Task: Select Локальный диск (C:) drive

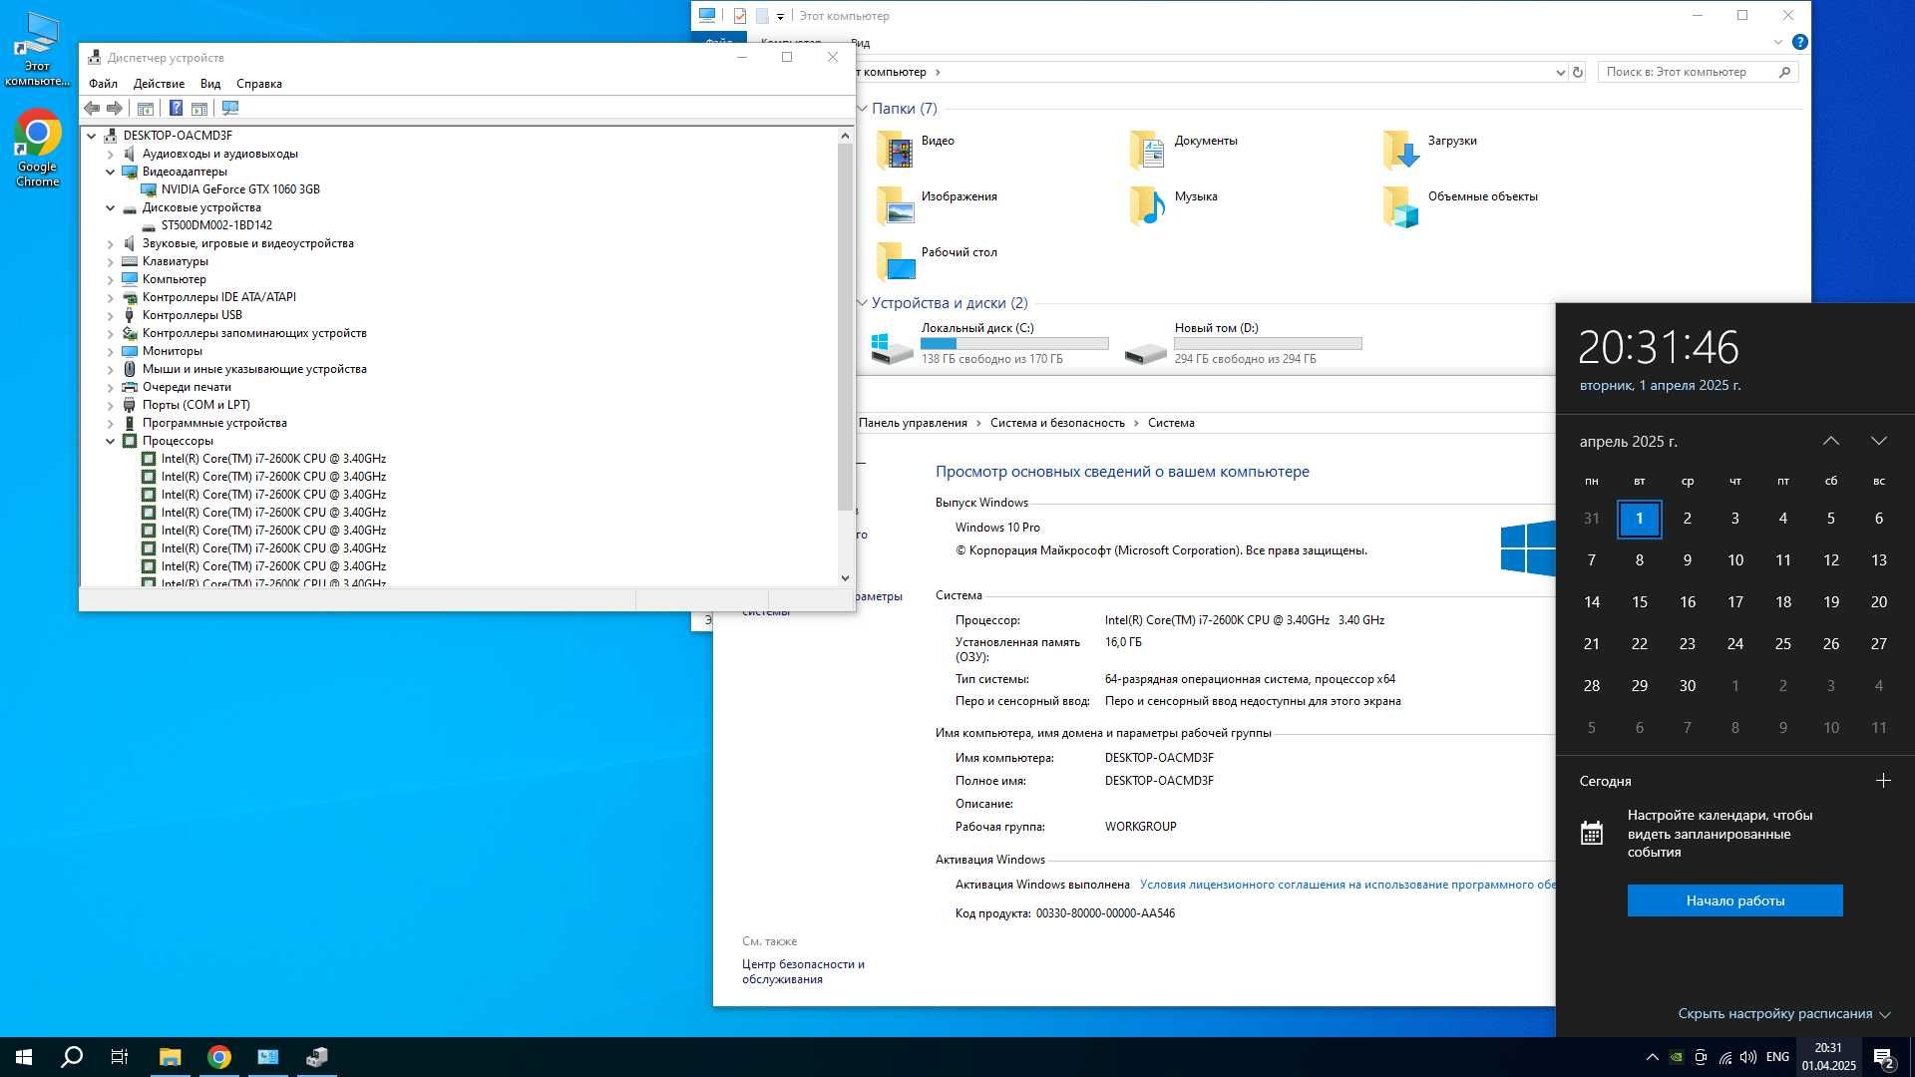Action: coord(989,343)
